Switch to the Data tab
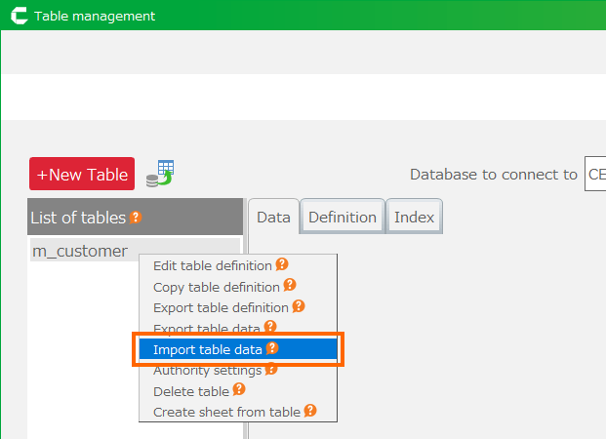Screen dimensions: 606x439 point(273,218)
